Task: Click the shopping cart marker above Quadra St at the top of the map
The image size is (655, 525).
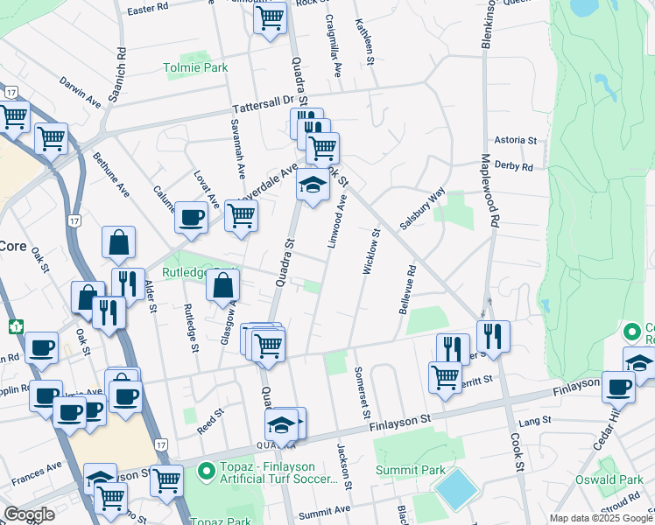Action: 271,18
